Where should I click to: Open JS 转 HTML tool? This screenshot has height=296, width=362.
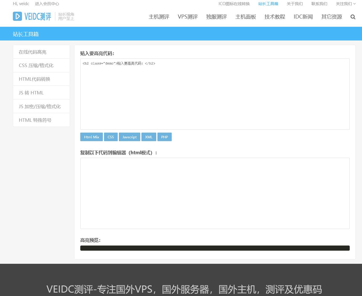point(31,93)
